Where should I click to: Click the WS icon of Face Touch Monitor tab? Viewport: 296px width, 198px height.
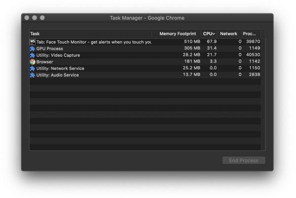tap(33, 42)
